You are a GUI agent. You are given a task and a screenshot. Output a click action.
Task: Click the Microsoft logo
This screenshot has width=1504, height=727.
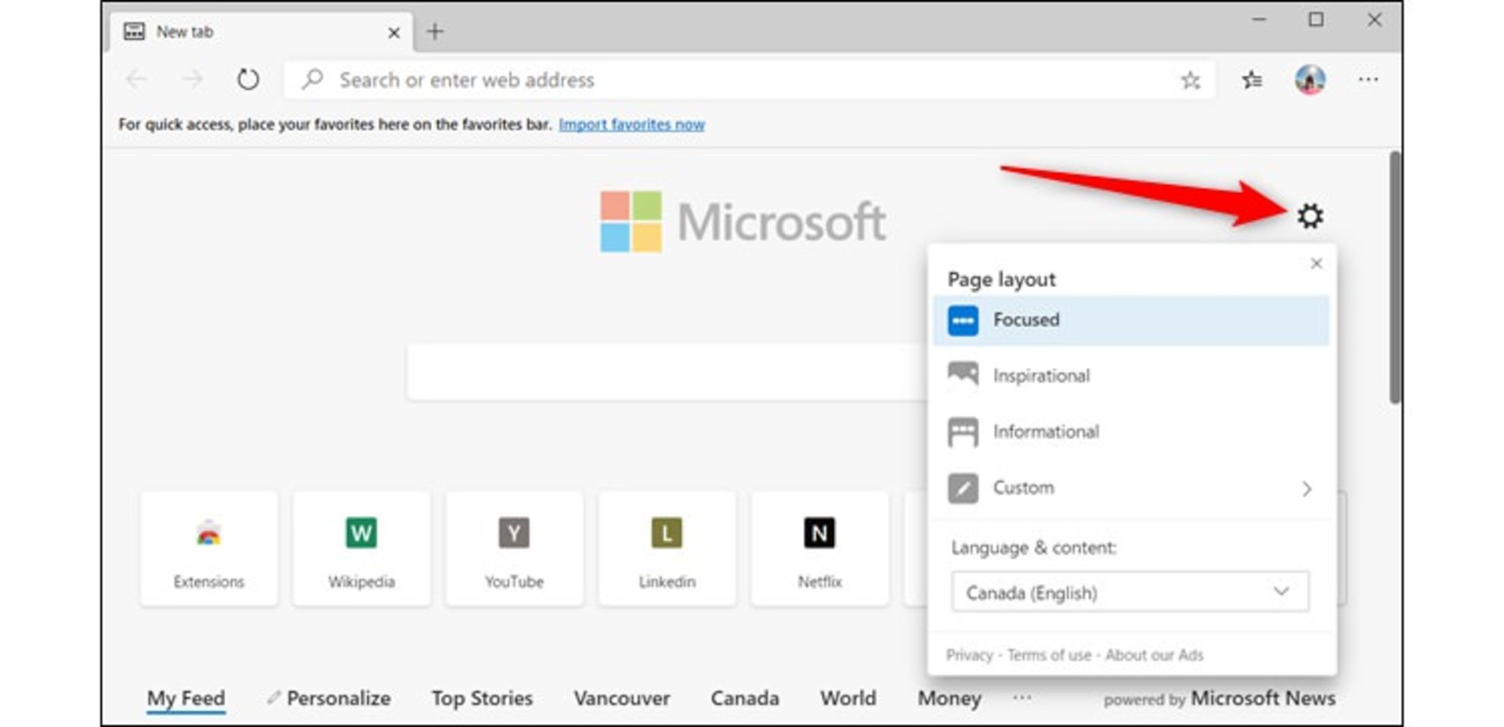click(743, 221)
